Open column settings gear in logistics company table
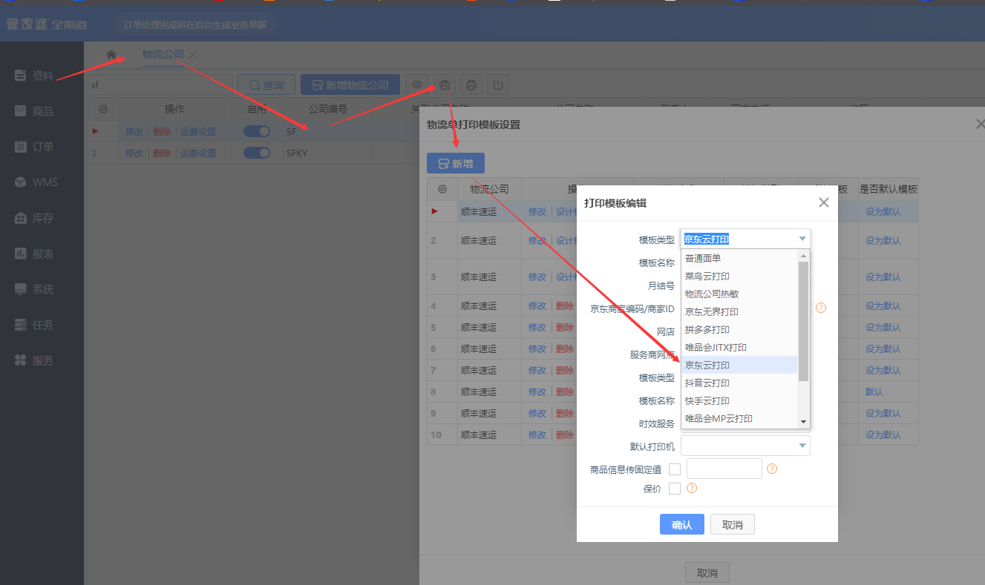This screenshot has height=585, width=985. 103,109
